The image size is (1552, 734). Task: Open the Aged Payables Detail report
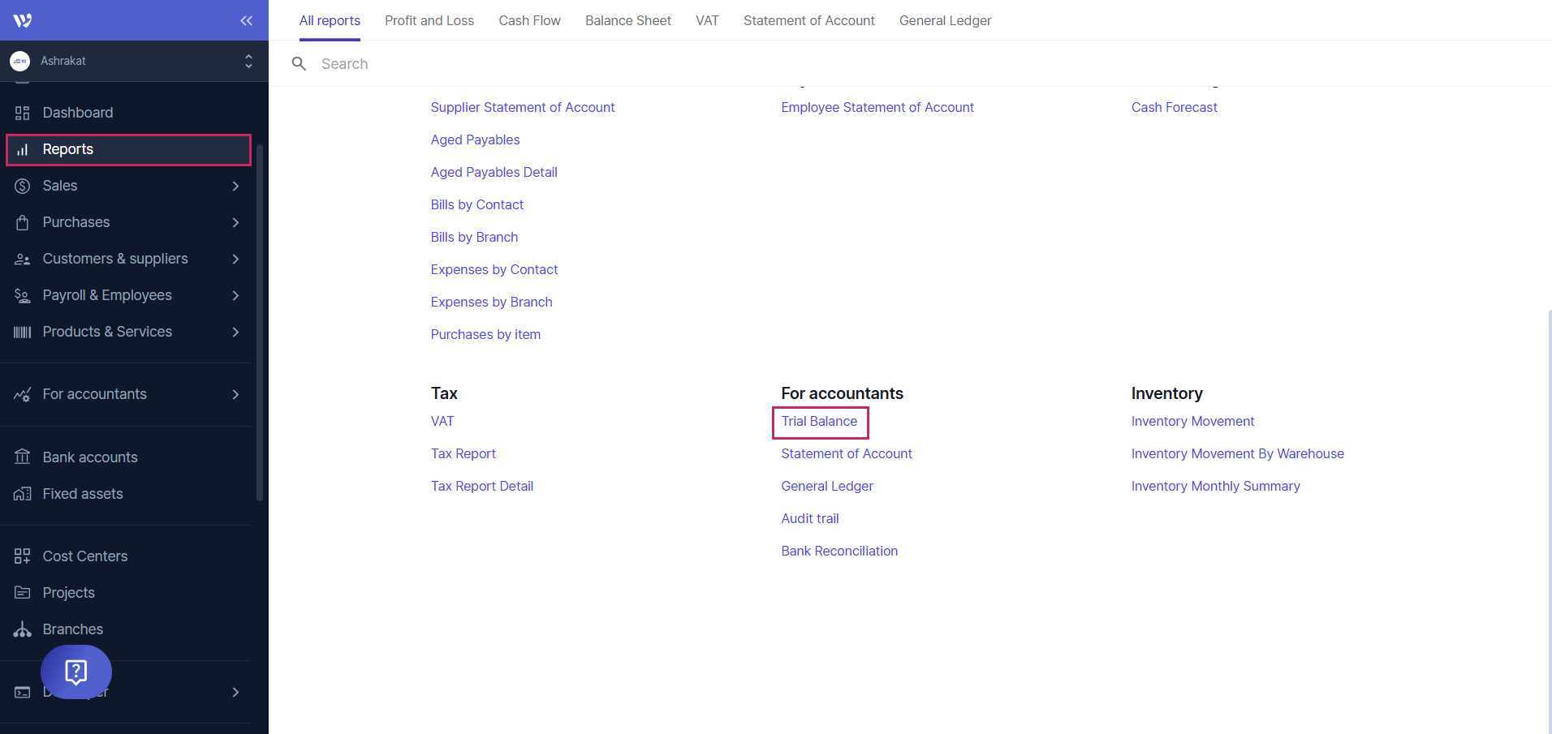pyautogui.click(x=494, y=172)
